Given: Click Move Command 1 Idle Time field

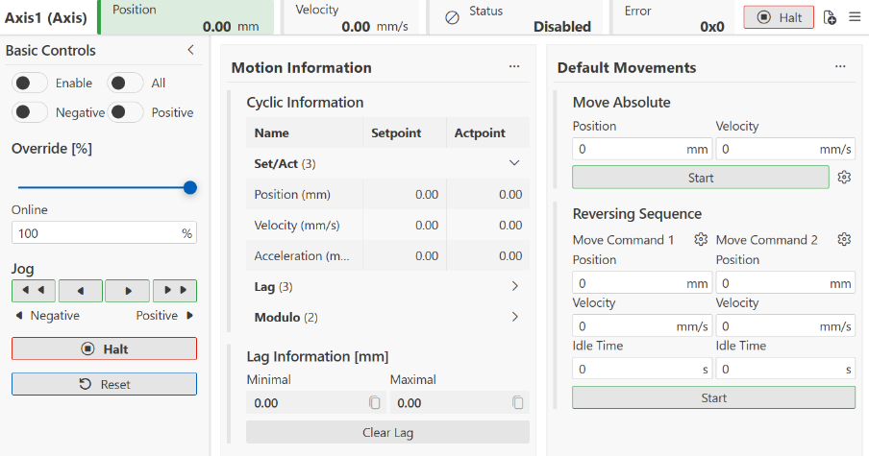Looking at the screenshot, I should 643,369.
